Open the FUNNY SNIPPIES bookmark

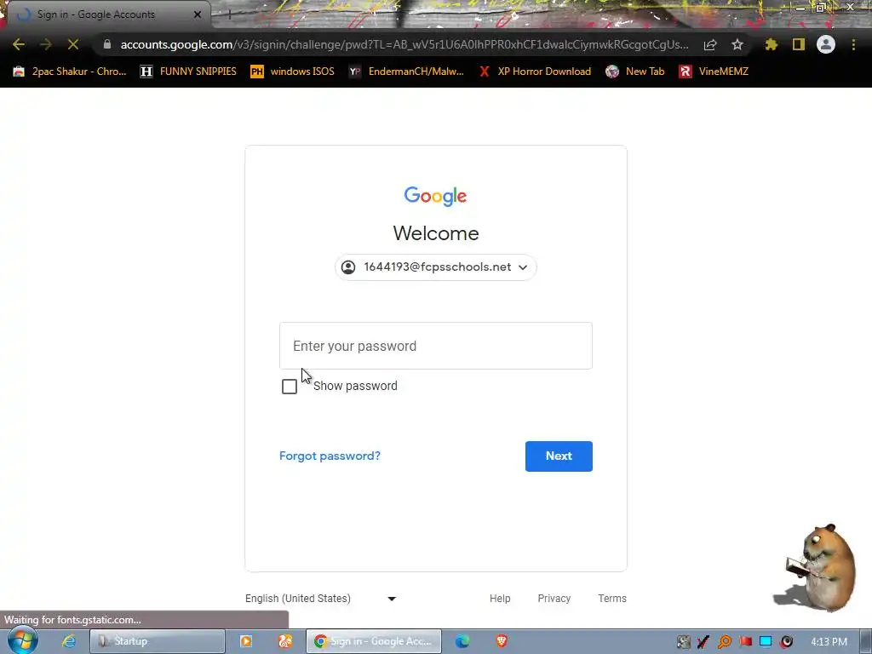[x=188, y=72]
